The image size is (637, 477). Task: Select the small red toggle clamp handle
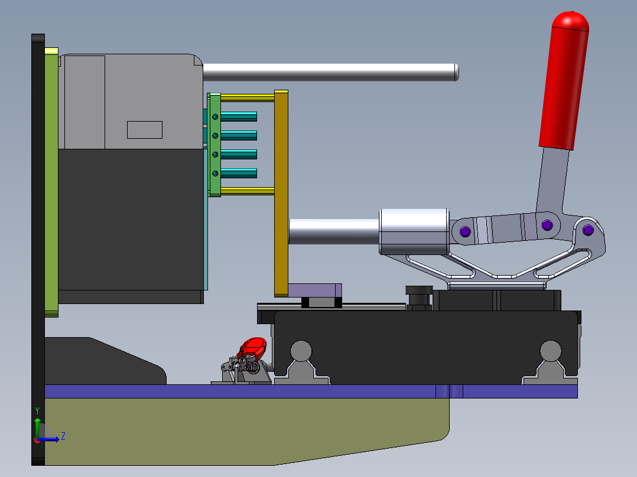(252, 348)
